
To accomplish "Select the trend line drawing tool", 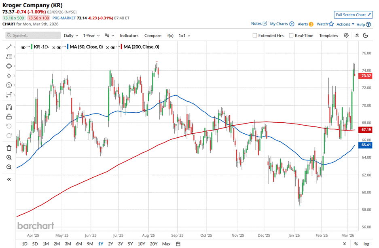I will 9,47.
